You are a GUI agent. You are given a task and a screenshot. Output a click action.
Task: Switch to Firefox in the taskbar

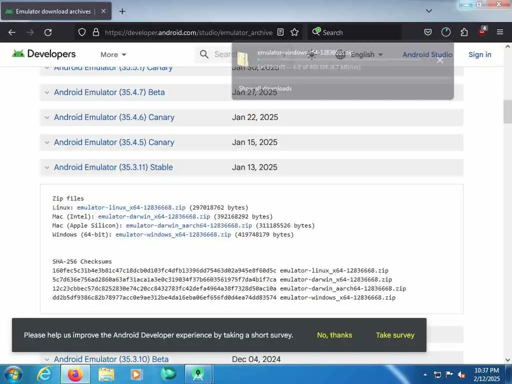pos(75,374)
